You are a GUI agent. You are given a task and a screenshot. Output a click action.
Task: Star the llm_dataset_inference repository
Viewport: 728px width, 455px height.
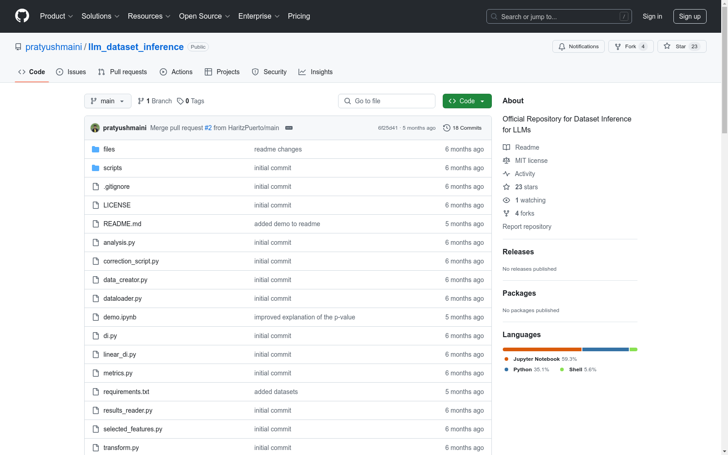682,46
